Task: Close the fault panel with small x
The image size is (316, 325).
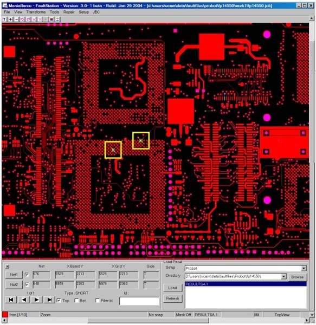Action: point(8,266)
